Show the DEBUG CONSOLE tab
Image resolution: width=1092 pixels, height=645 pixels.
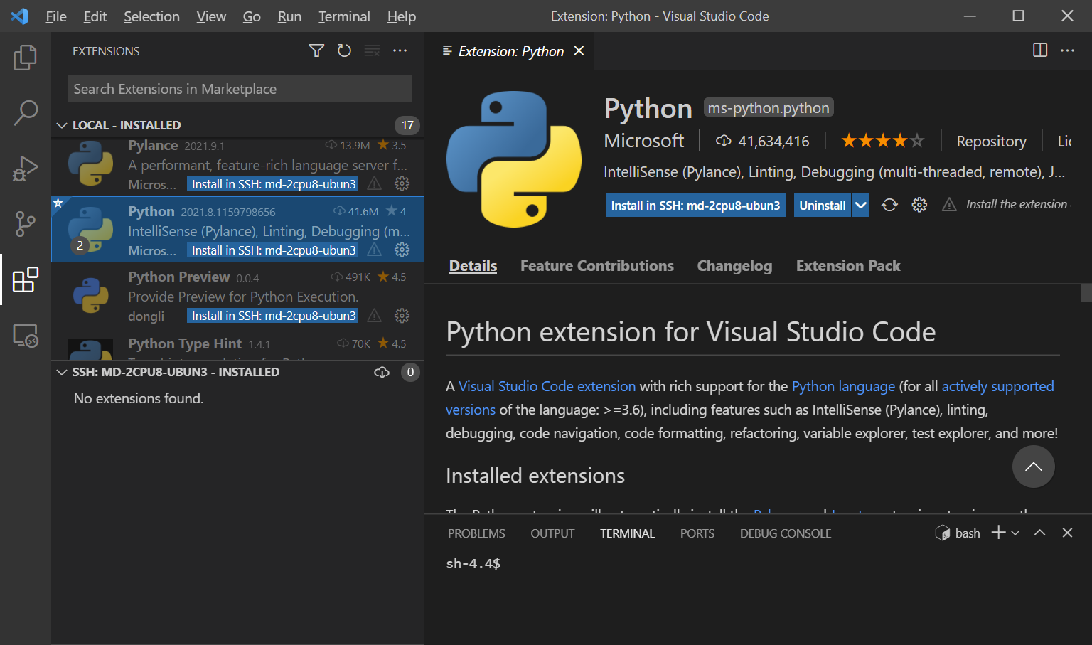coord(786,533)
